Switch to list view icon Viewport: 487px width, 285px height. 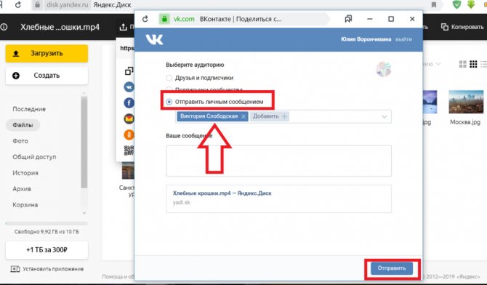coord(483,64)
